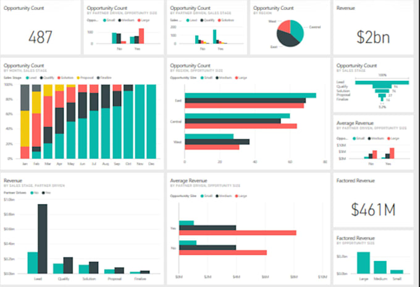This screenshot has height=287, width=420.
Task: Select the Lead bar at the funnel top
Action: (x=382, y=83)
